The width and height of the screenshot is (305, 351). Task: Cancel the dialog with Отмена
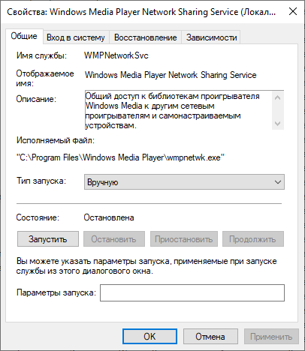coord(210,337)
